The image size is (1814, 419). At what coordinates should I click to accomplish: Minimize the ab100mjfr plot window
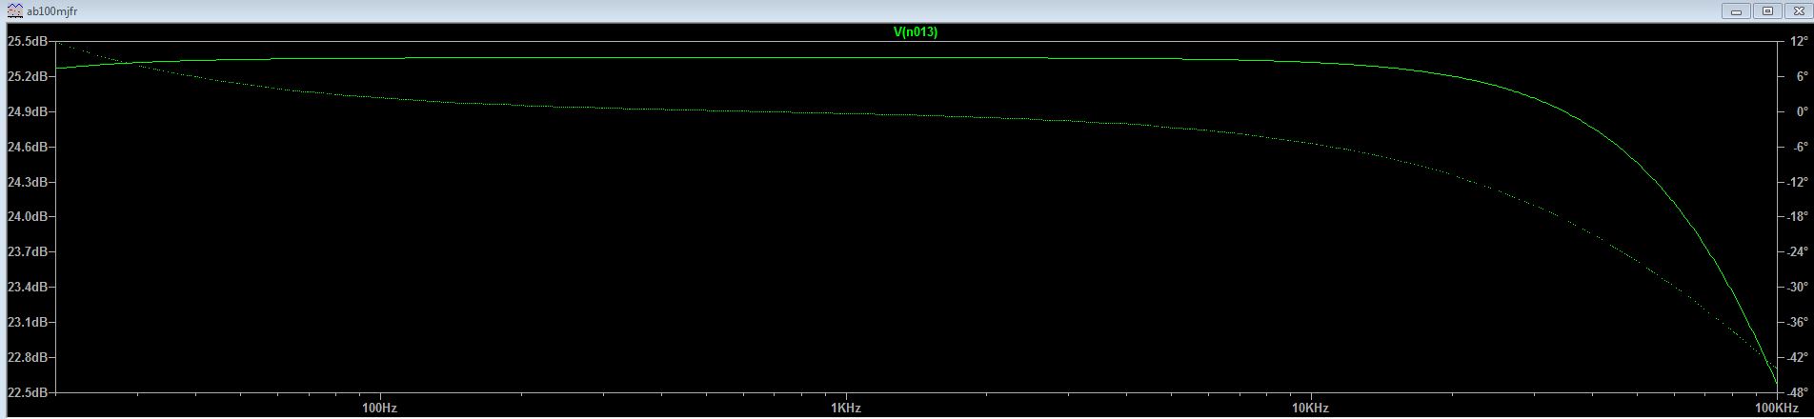pos(1736,11)
